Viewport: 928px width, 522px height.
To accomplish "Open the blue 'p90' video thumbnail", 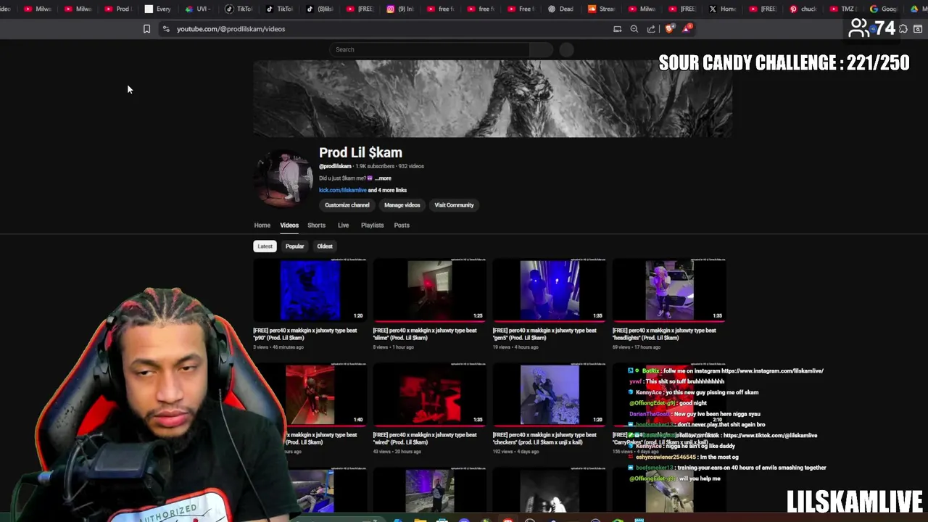I will [x=310, y=290].
